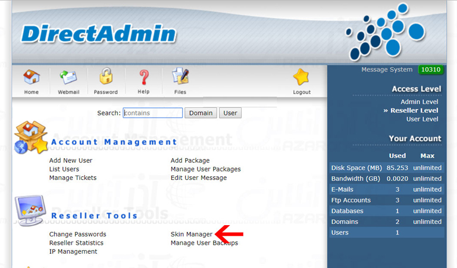Open the Home icon
This screenshot has width=457, height=268.
point(32,77)
